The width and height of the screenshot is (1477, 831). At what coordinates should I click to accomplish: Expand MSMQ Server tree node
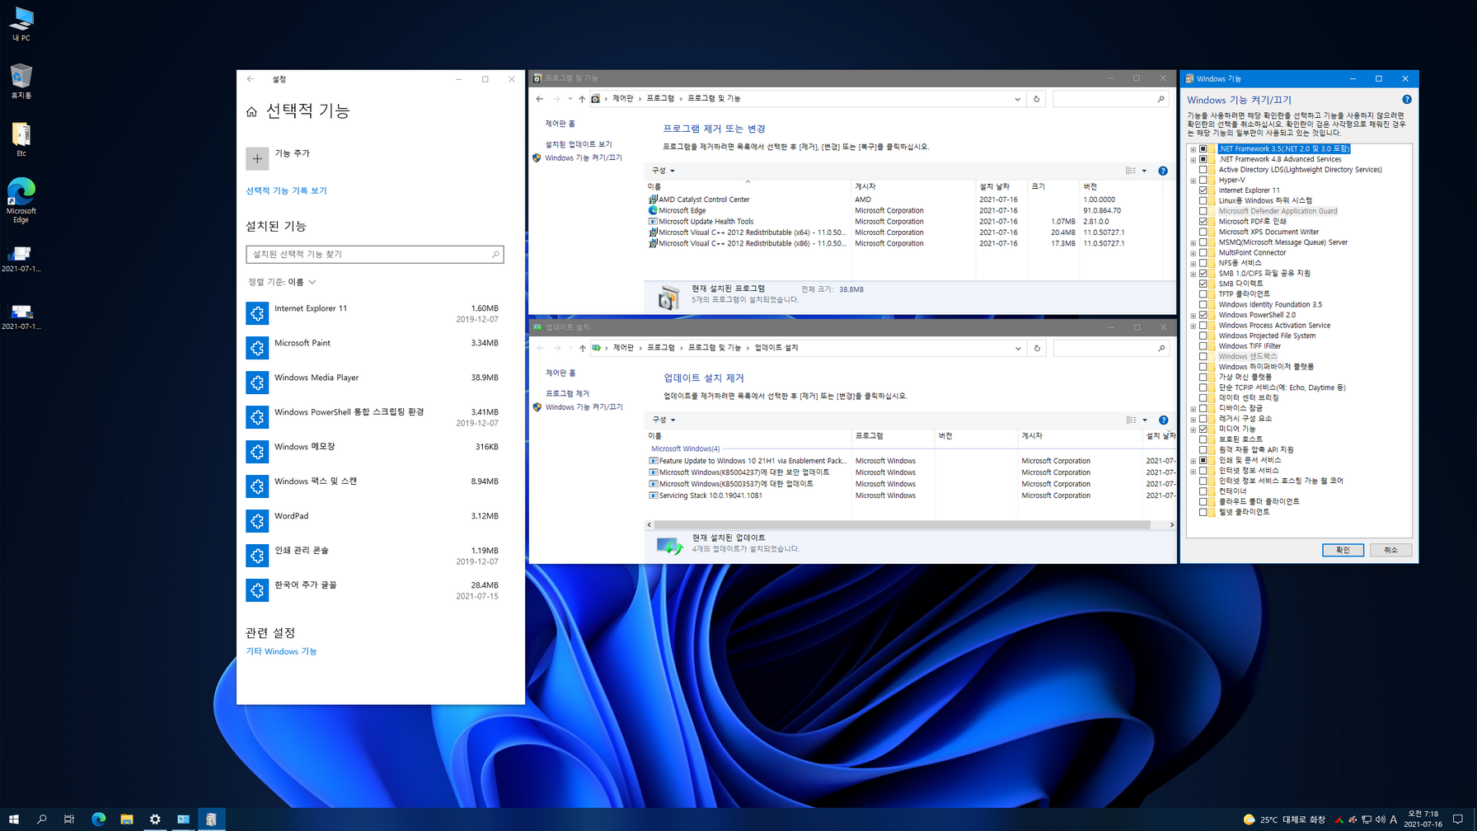(1193, 242)
